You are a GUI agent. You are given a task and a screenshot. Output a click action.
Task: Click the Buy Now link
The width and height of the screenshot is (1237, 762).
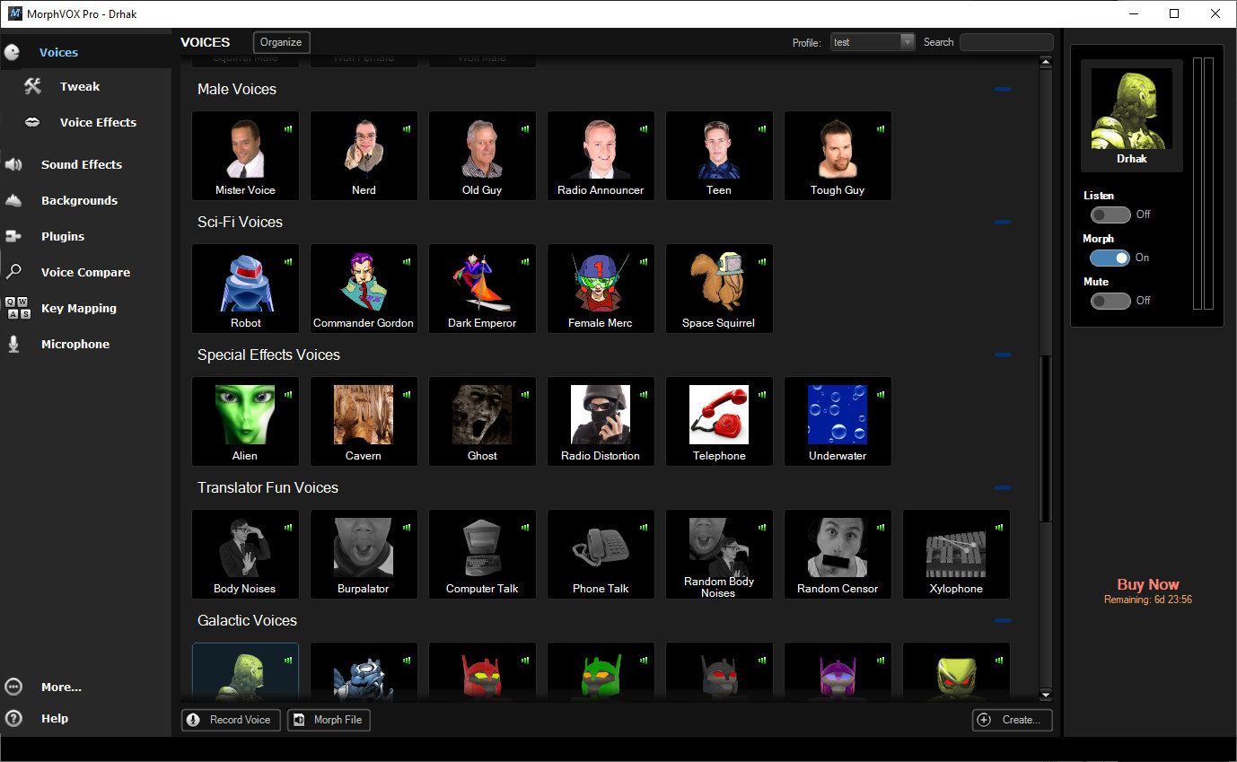1147,584
